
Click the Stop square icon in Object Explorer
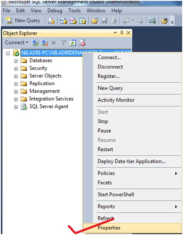coord(54,43)
